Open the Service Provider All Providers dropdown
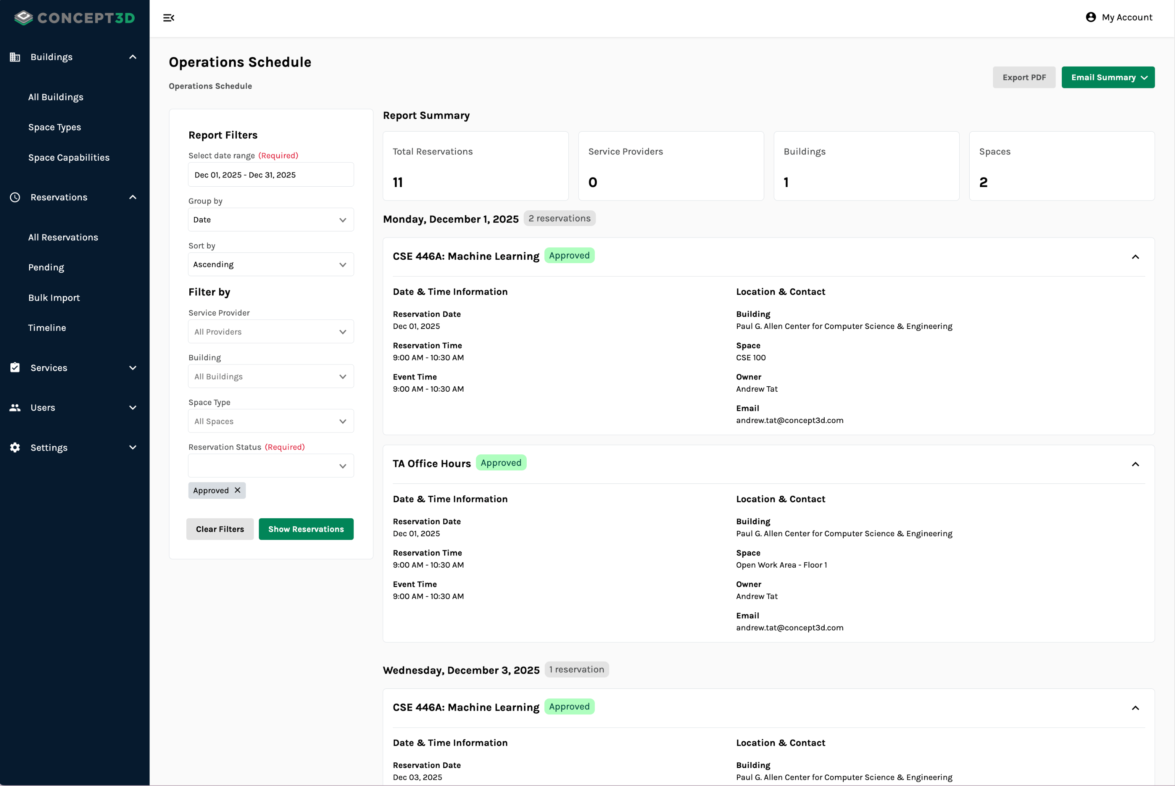Image resolution: width=1175 pixels, height=786 pixels. tap(271, 332)
